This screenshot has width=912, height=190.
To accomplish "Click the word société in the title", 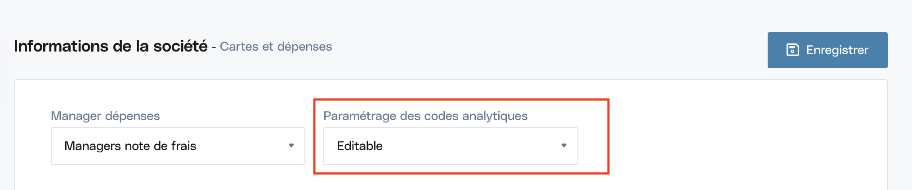I will coord(180,46).
